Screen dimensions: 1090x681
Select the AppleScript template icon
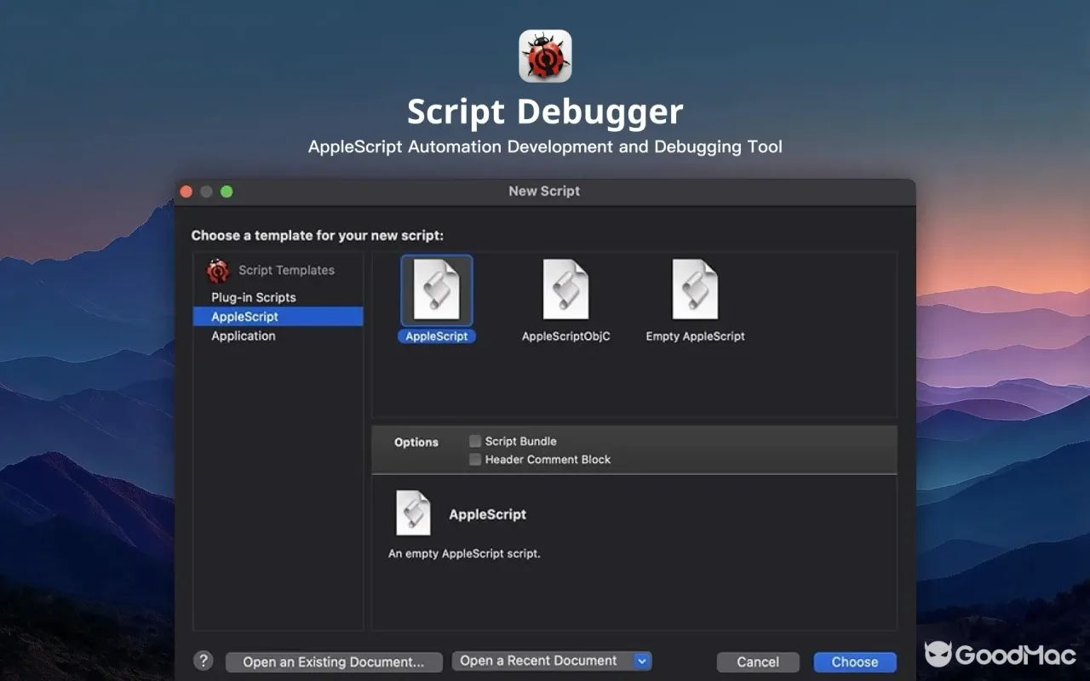436,290
